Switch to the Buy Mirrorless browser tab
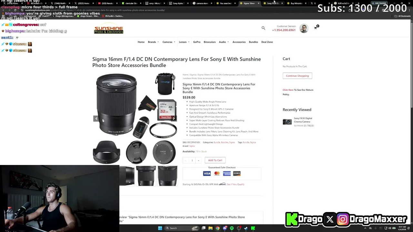413x232 pixels. 296,3
